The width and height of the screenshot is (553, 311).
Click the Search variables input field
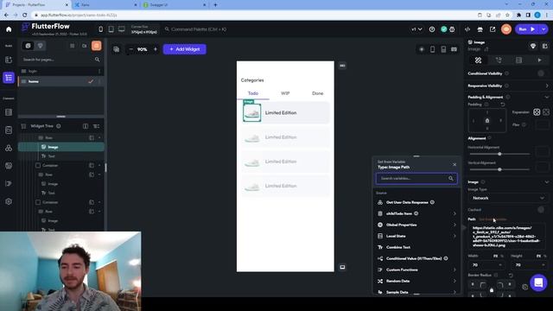416,179
